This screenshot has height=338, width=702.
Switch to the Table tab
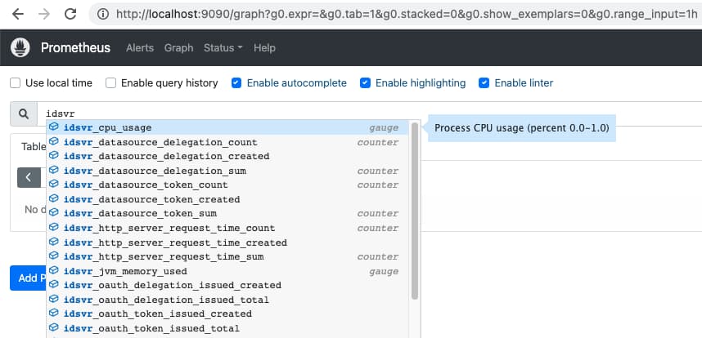click(34, 147)
